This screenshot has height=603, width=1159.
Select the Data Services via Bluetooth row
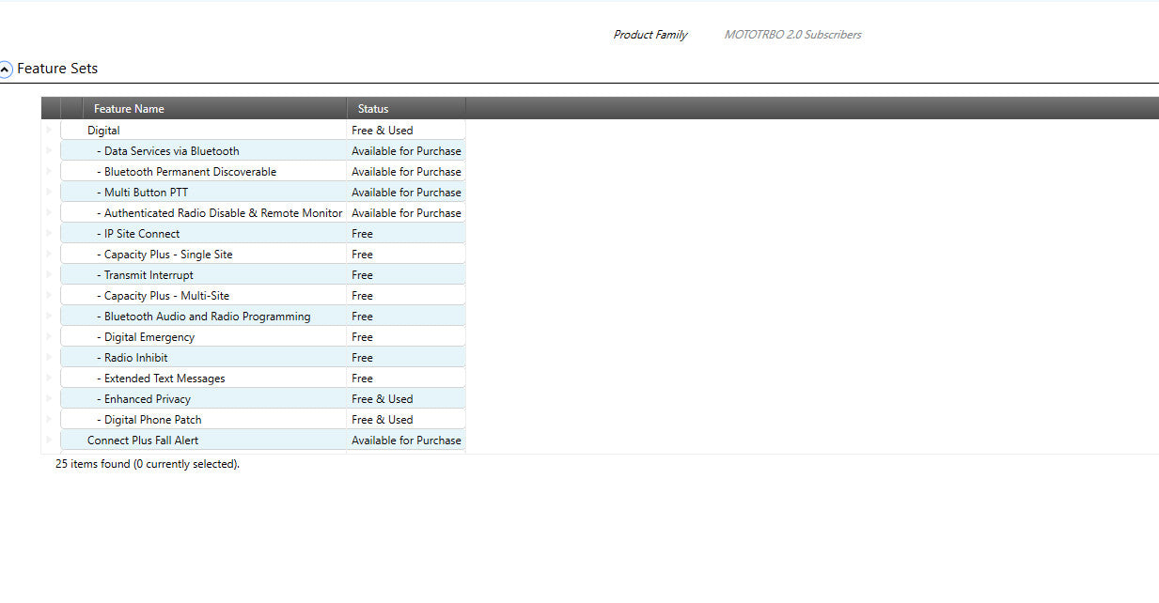[x=263, y=150]
